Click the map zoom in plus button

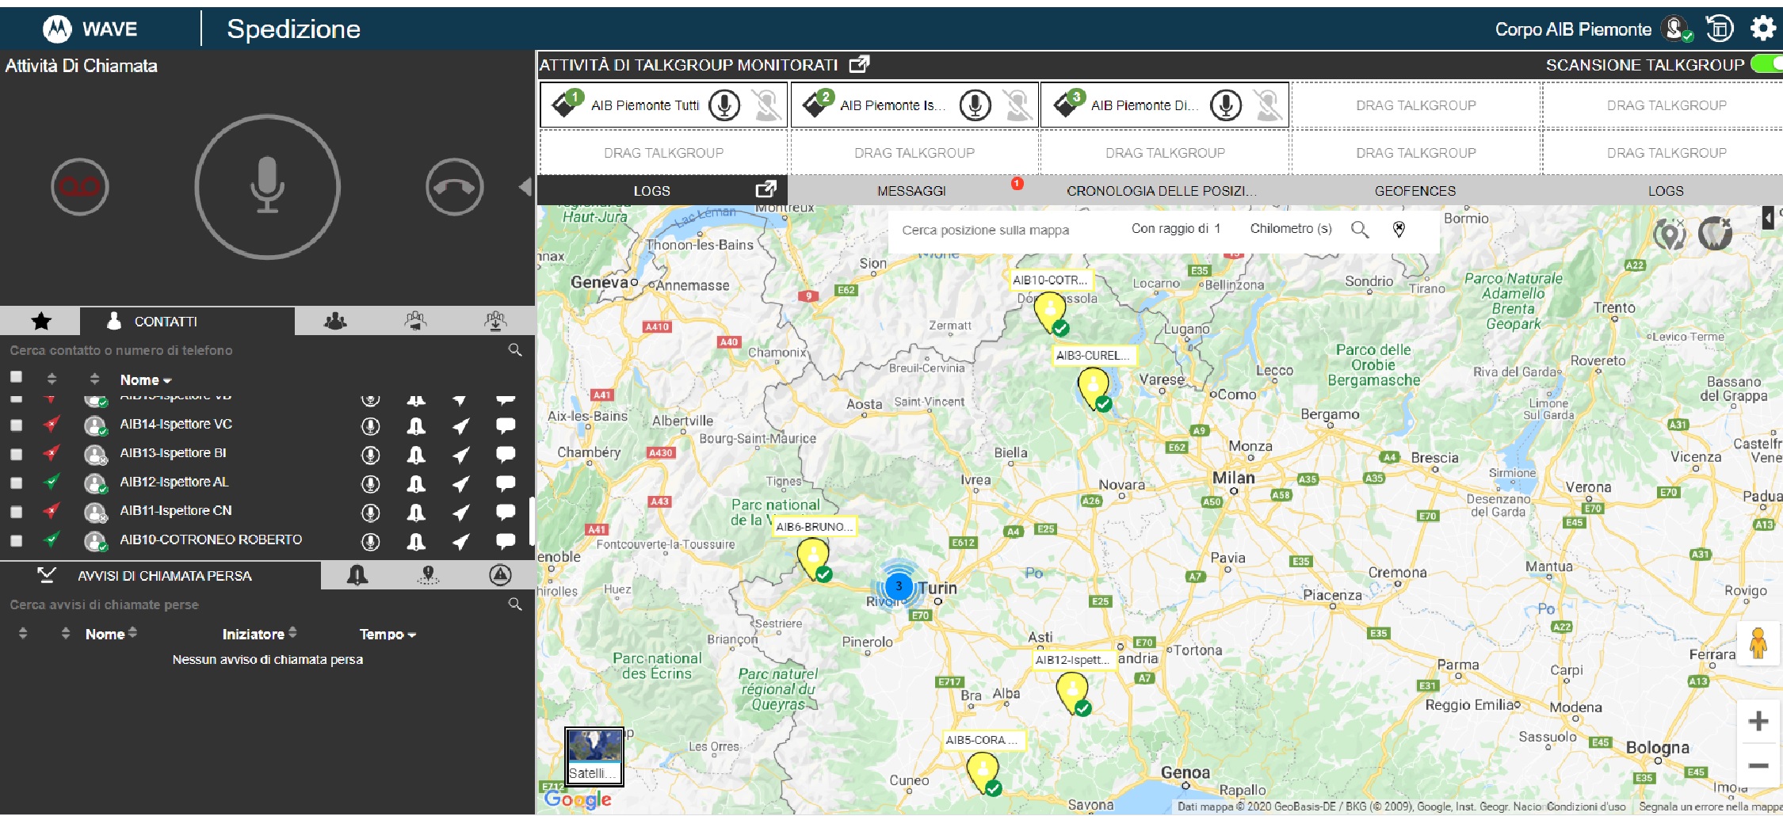point(1758,721)
